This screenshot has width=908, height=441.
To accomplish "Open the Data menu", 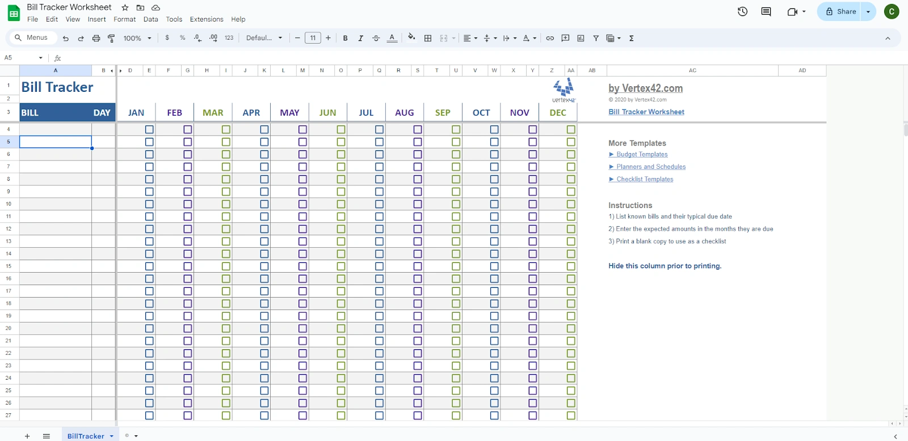I will pyautogui.click(x=150, y=19).
